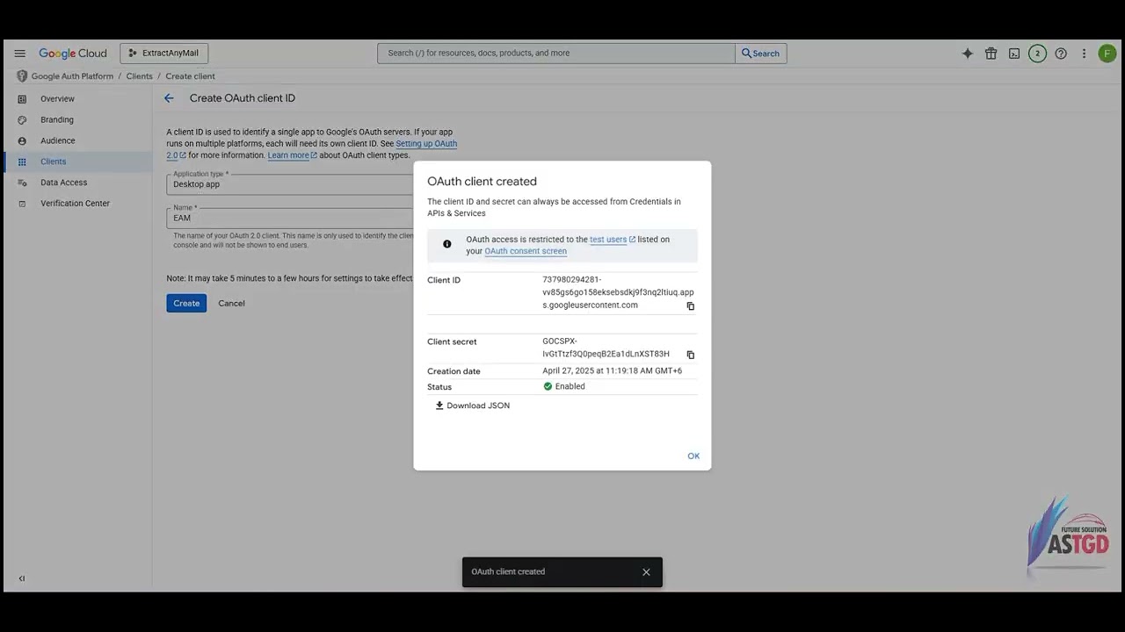This screenshot has height=632, width=1125.
Task: Open the test users link in dialog
Action: (612, 240)
